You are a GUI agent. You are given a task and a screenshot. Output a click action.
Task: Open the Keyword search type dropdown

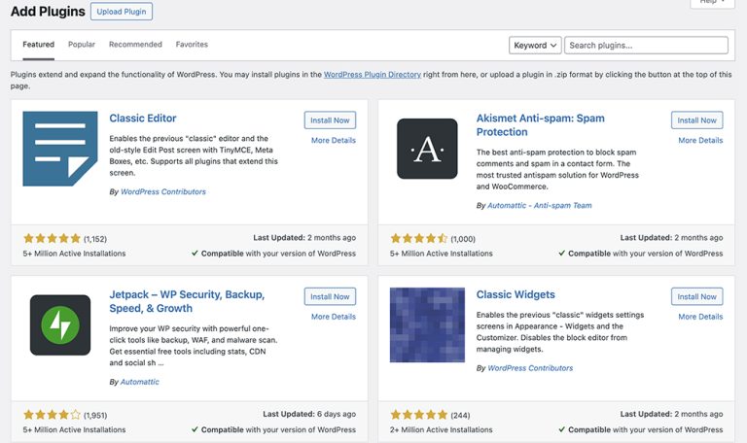535,46
